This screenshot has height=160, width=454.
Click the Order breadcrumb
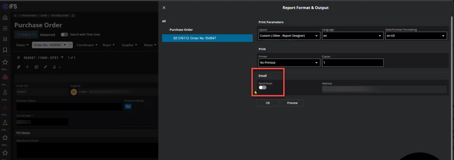[43, 16]
